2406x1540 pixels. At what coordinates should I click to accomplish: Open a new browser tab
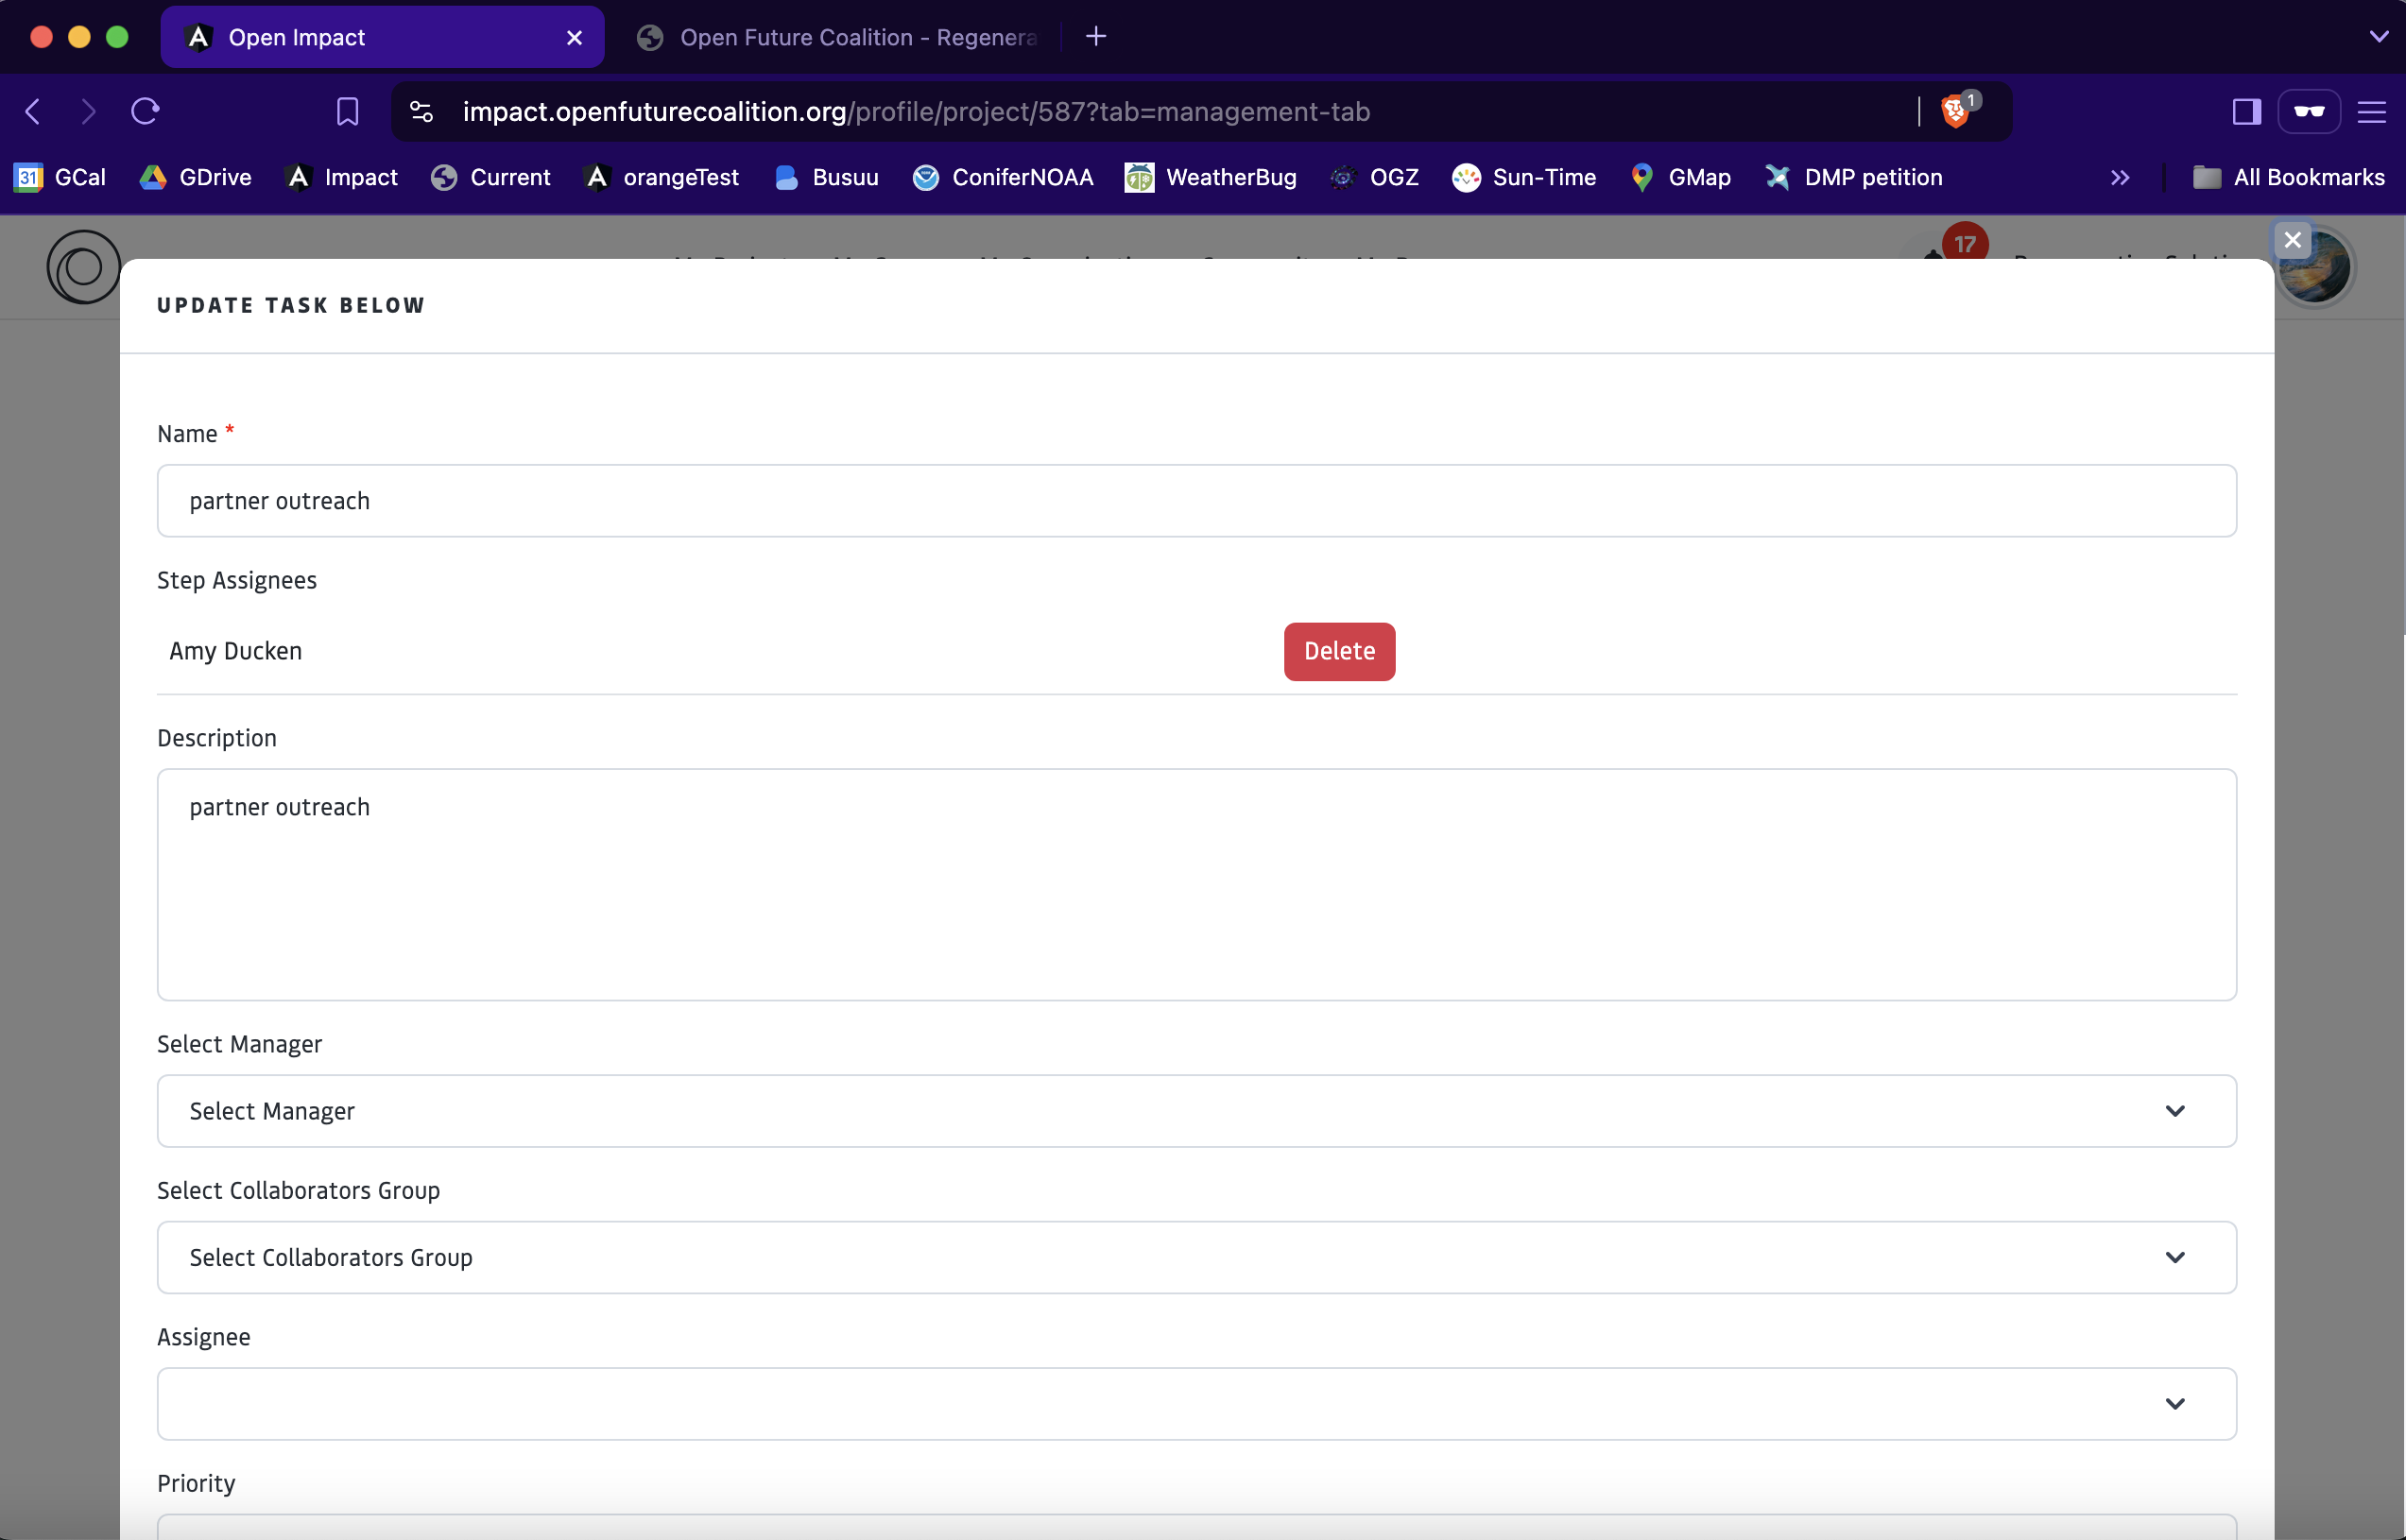(1096, 37)
